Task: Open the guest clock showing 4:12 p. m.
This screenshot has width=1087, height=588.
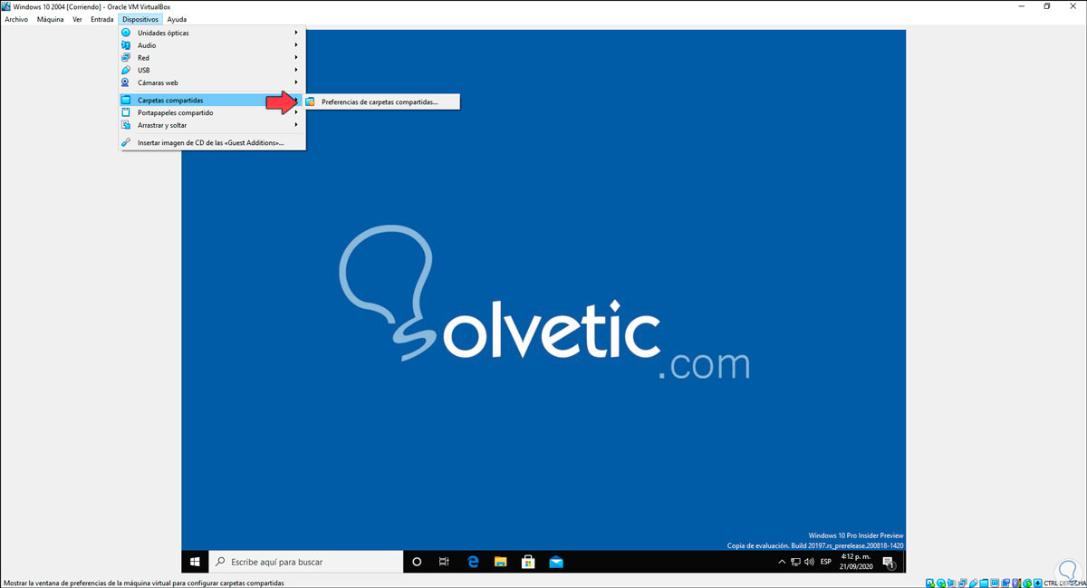Action: pos(858,562)
